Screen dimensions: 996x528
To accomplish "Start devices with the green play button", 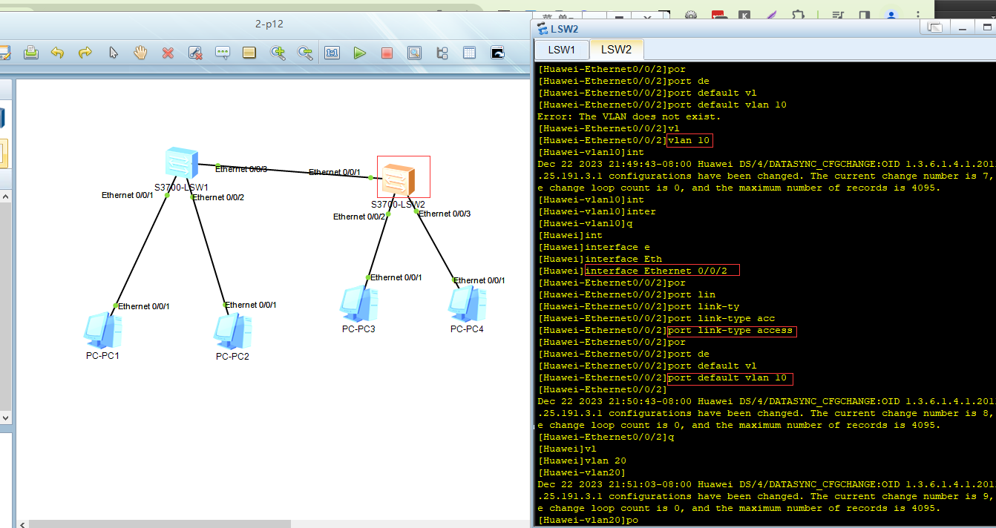I will [x=359, y=53].
